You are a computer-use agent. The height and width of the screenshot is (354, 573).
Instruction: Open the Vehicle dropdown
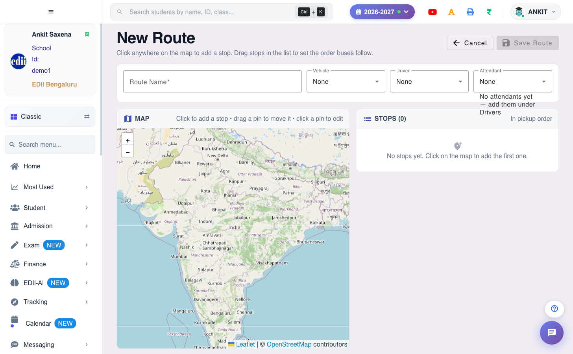[346, 81]
